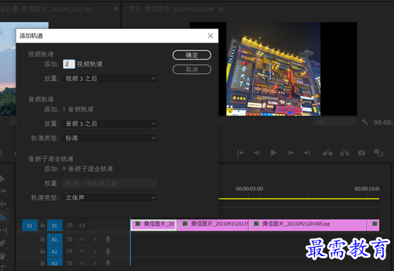Click the 节目 program monitor tab title
The height and width of the screenshot is (271, 394).
click(171, 9)
